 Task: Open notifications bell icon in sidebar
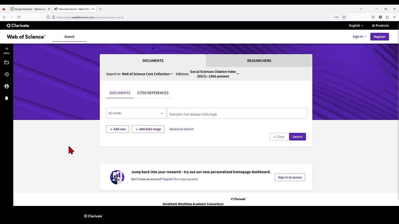coord(7,98)
